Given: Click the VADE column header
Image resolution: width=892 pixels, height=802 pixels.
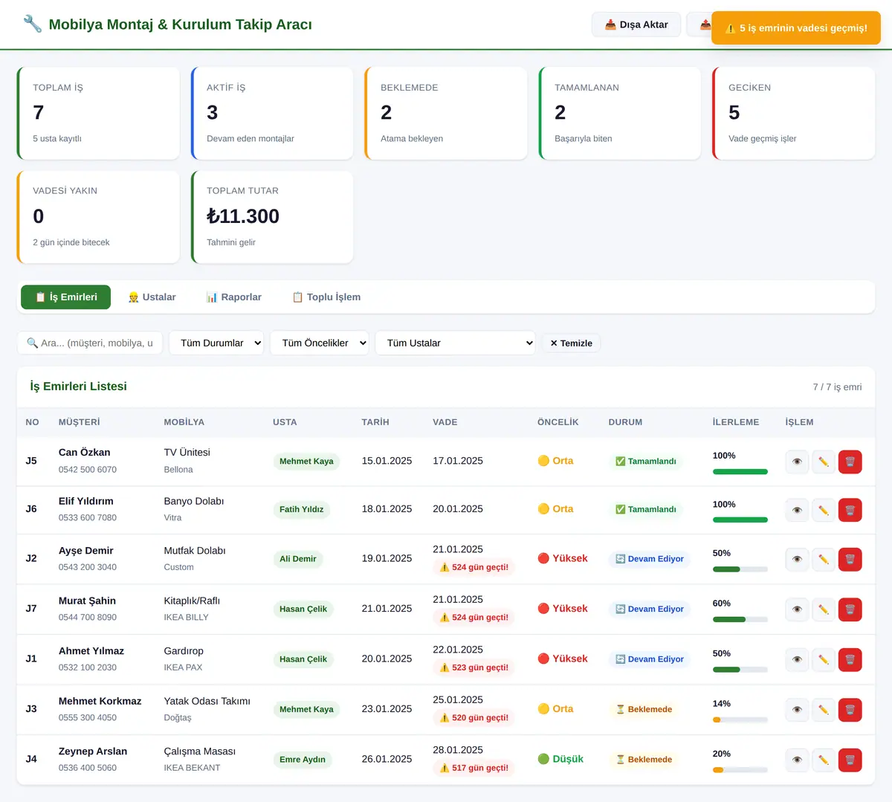Looking at the screenshot, I should [x=445, y=422].
